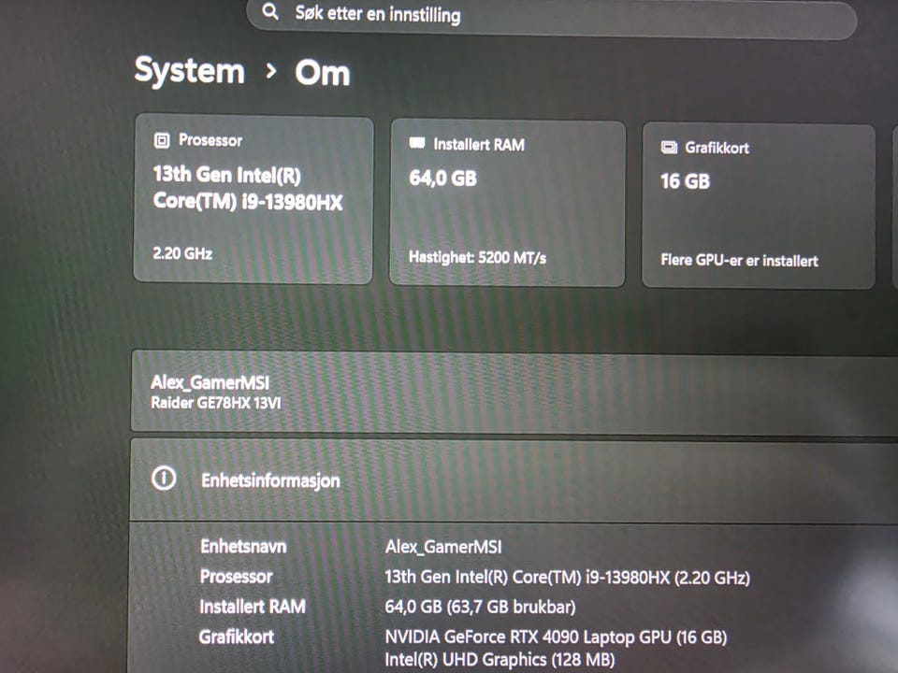Click '64,0 GB (63,7 GB brukbar)' value
This screenshot has height=673, width=898.
[480, 607]
